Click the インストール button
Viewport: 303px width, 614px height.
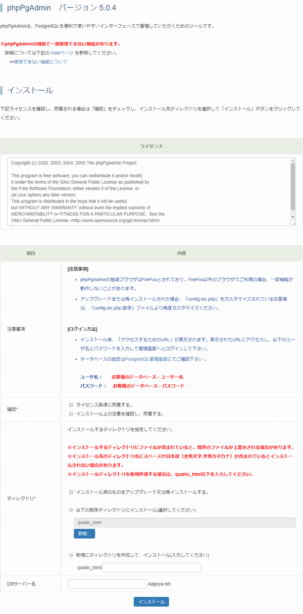point(151,602)
